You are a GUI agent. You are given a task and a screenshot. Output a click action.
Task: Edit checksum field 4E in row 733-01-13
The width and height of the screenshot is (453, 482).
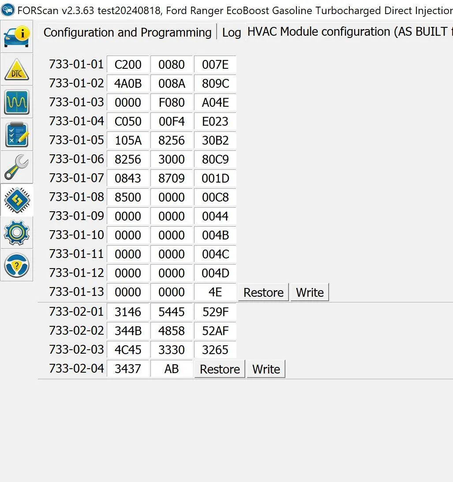[x=215, y=292]
